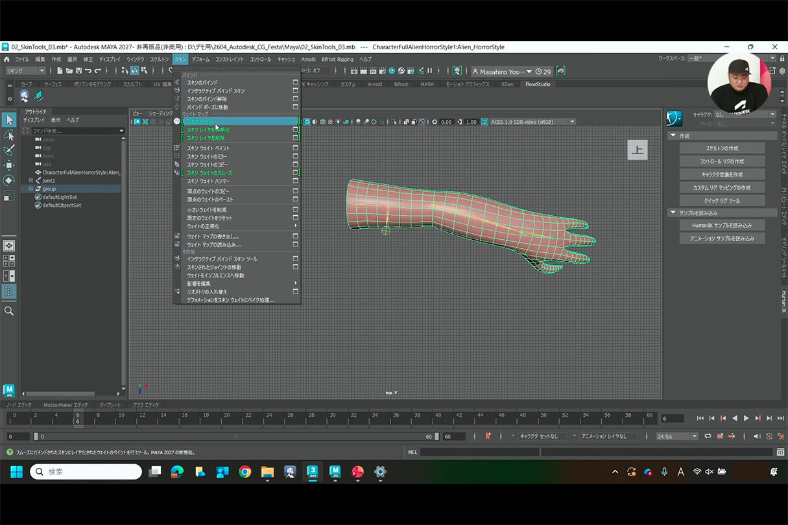
Task: Click HumanIK サンプルを読み込み button
Action: pos(722,226)
